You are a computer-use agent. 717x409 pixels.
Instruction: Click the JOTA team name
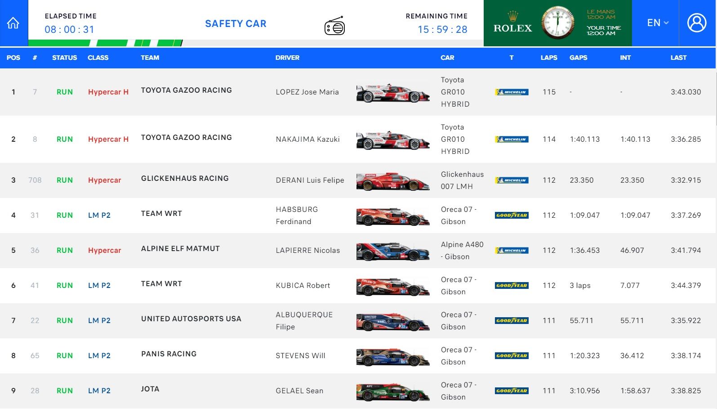150,389
